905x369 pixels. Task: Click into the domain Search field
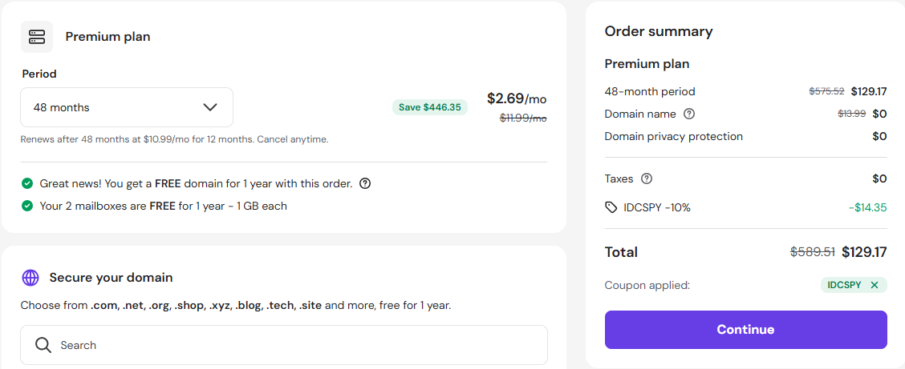click(284, 345)
